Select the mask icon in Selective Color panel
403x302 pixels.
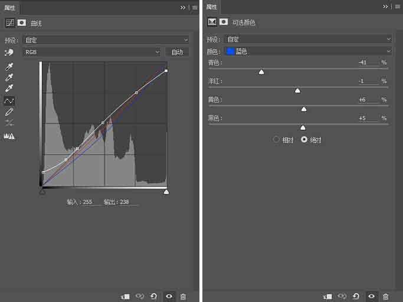[x=224, y=22]
